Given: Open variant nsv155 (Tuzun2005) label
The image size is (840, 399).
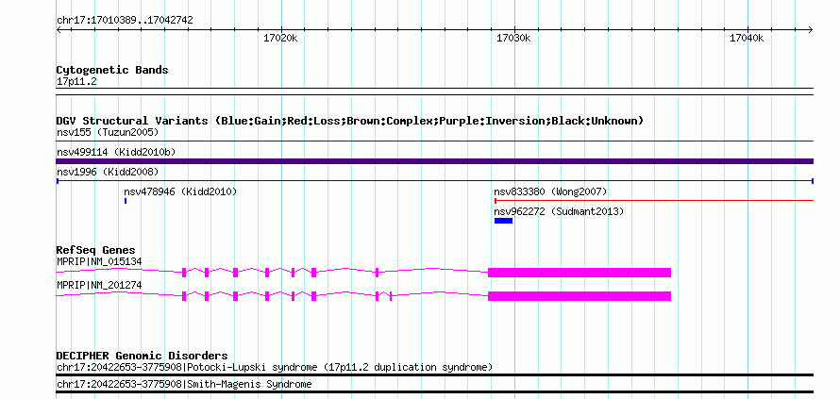Looking at the screenshot, I should (108, 132).
